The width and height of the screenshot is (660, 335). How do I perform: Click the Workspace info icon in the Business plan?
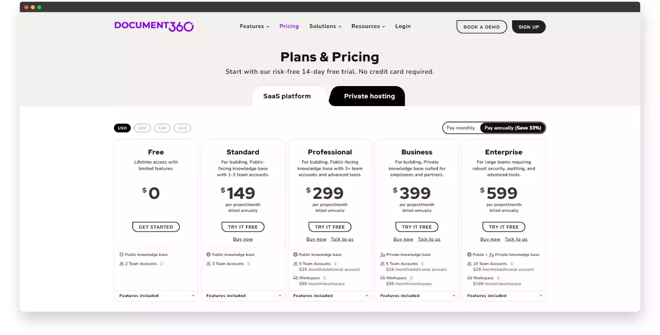point(412,277)
